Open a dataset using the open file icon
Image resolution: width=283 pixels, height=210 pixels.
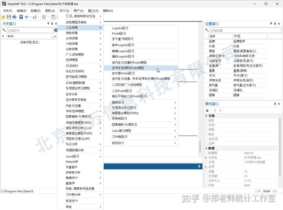tap(3, 17)
